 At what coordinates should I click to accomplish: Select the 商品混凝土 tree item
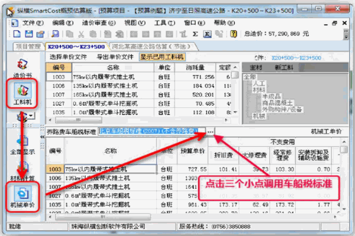point(277,103)
